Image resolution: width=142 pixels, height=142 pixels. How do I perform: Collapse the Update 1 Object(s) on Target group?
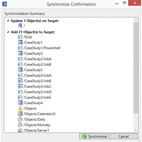pos(8,21)
